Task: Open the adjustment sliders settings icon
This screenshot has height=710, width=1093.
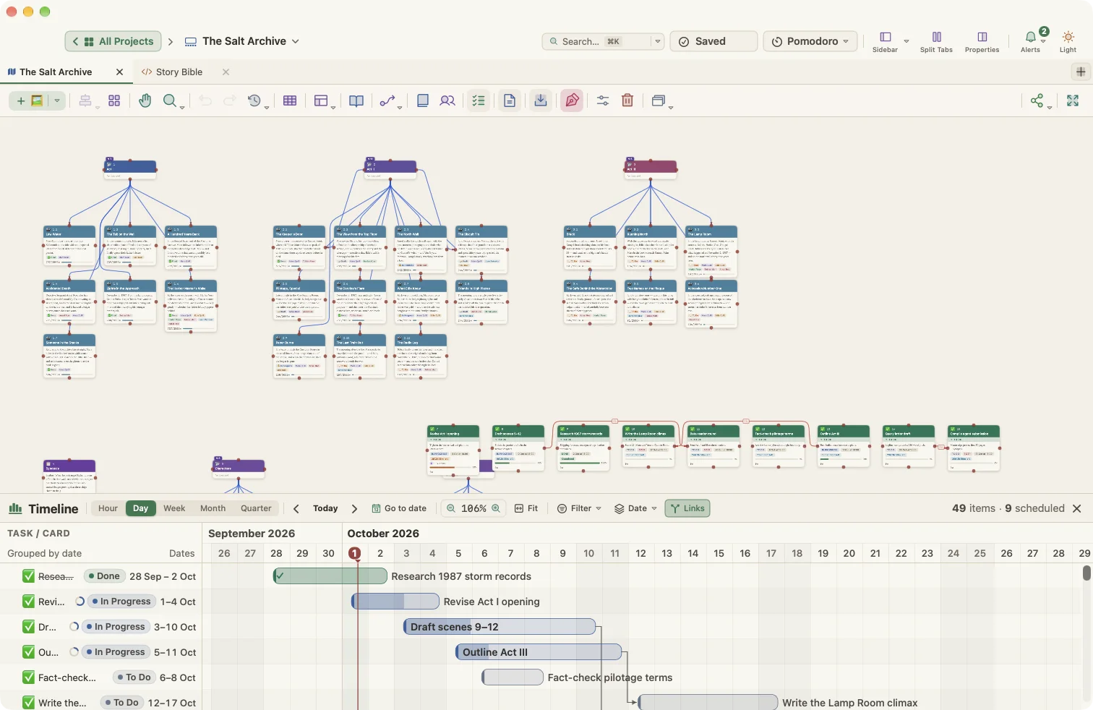Action: 603,100
